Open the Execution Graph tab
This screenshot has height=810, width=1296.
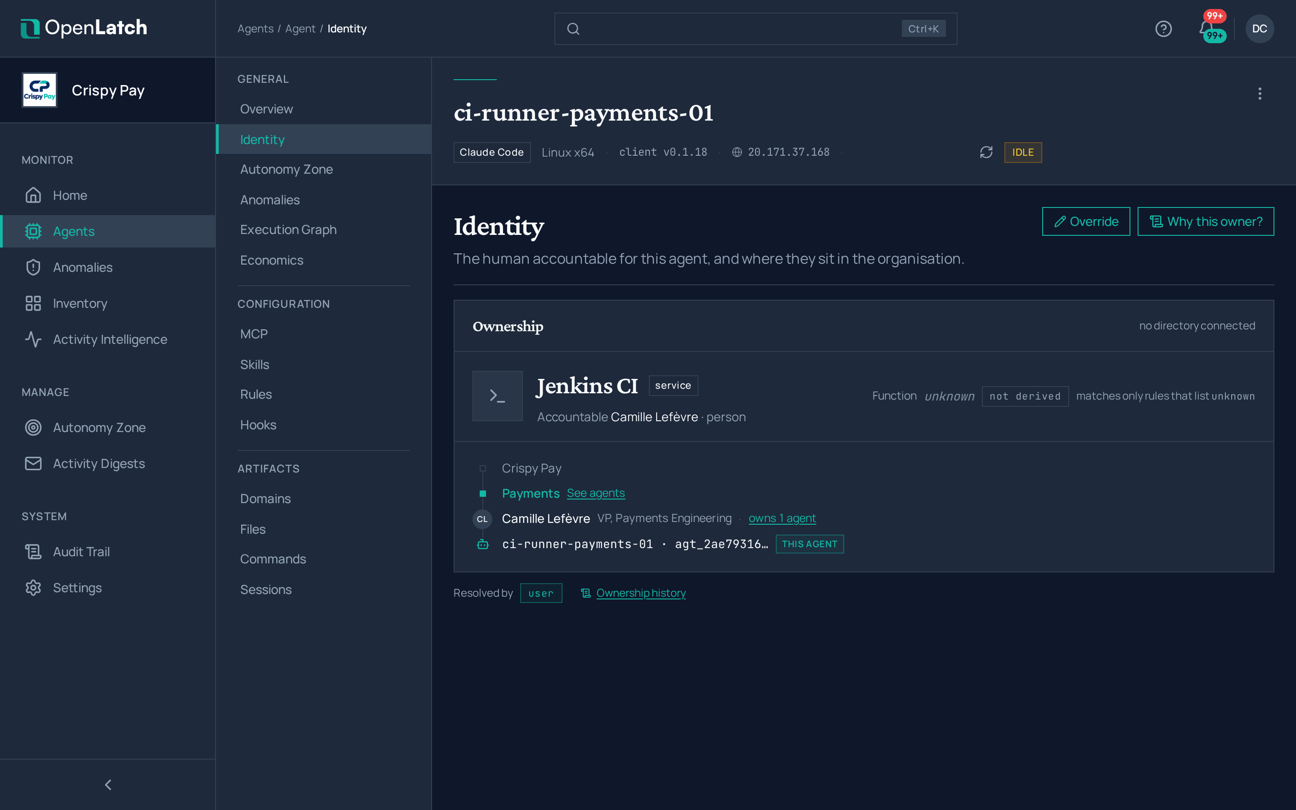(x=324, y=229)
